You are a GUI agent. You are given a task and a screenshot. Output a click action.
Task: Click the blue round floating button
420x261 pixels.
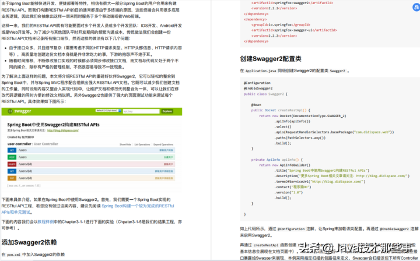416,7
